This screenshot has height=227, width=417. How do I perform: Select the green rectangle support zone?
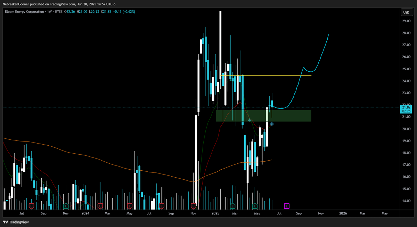[263, 116]
